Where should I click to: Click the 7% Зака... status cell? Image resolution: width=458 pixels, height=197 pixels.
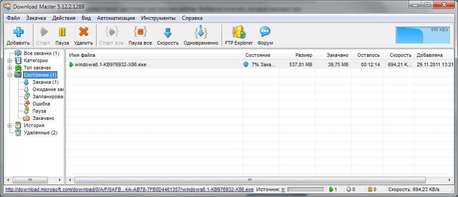coord(261,65)
